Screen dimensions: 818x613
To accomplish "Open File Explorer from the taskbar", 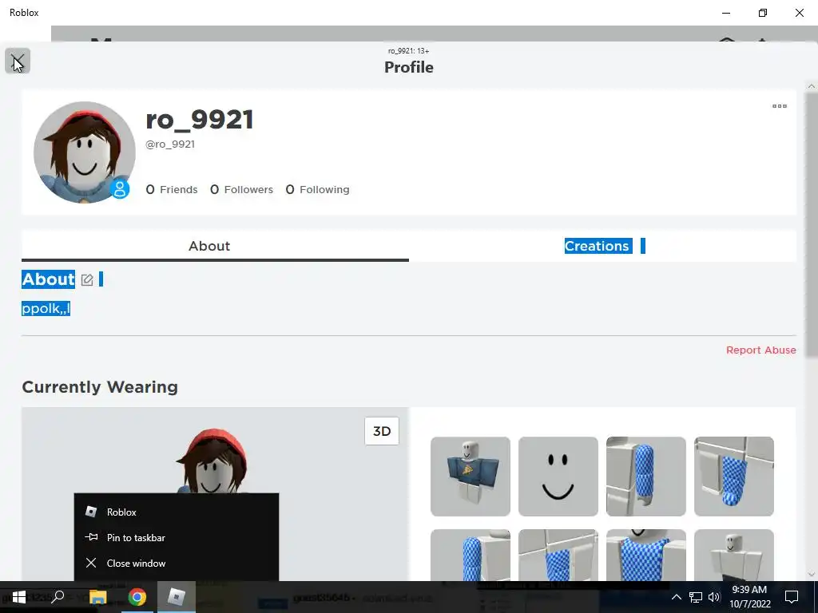I will [x=97, y=597].
